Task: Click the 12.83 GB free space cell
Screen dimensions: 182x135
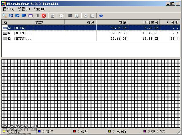Action: pyautogui.click(x=144, y=39)
